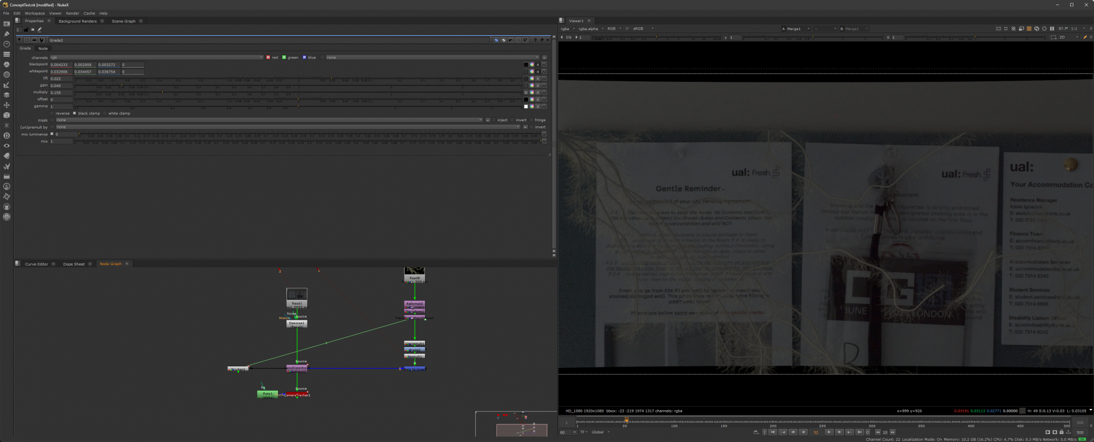This screenshot has width=1094, height=442.
Task: Open the mask channel dropdown
Action: pos(268,120)
